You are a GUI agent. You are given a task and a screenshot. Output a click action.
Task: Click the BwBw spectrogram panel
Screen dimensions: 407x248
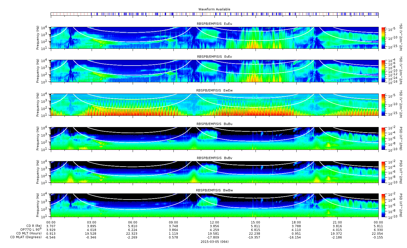pyautogui.click(x=214, y=205)
